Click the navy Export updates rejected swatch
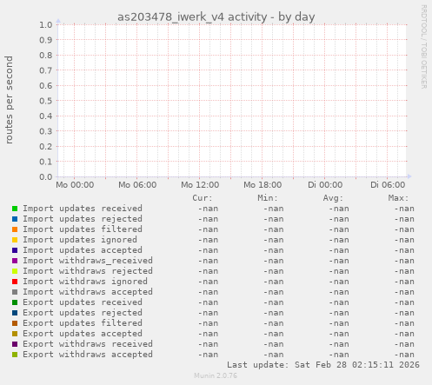432x385 pixels. (x=15, y=313)
